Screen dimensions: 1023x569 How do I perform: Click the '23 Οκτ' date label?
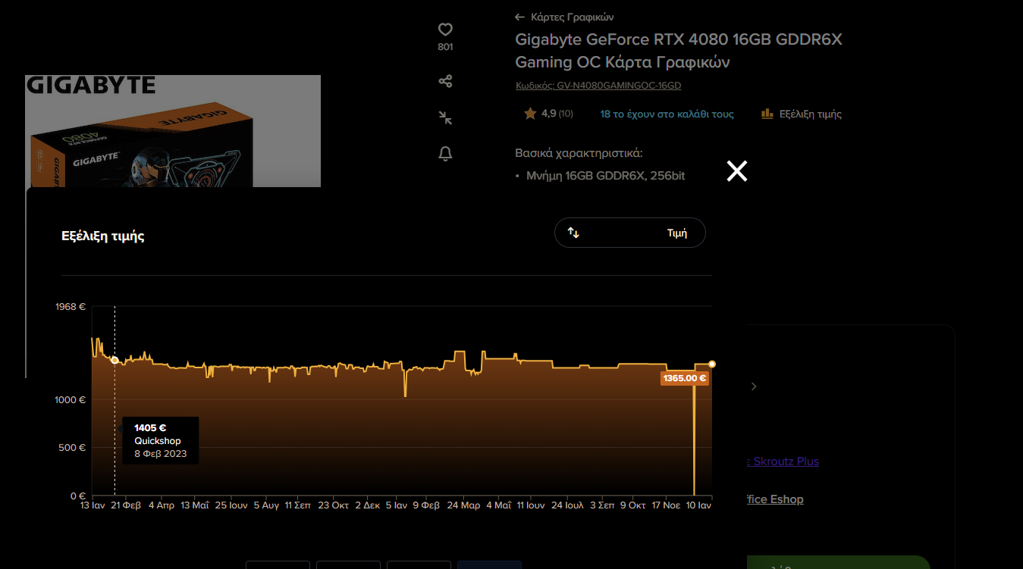click(x=333, y=505)
